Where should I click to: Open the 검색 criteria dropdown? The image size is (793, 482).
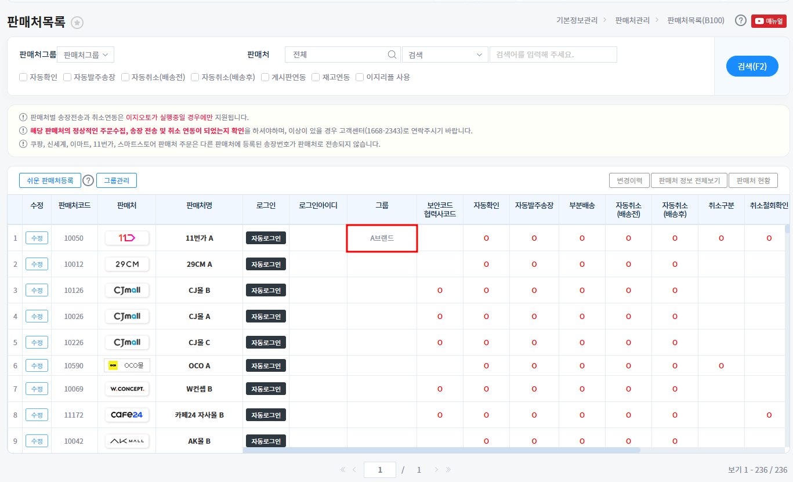(445, 55)
